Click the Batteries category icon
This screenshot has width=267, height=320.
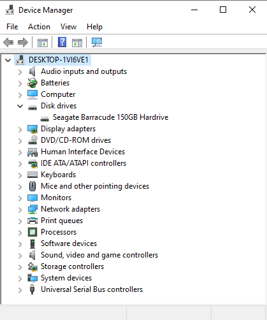point(32,83)
